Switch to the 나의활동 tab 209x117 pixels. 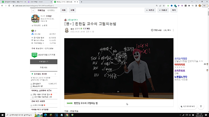tap(51, 10)
